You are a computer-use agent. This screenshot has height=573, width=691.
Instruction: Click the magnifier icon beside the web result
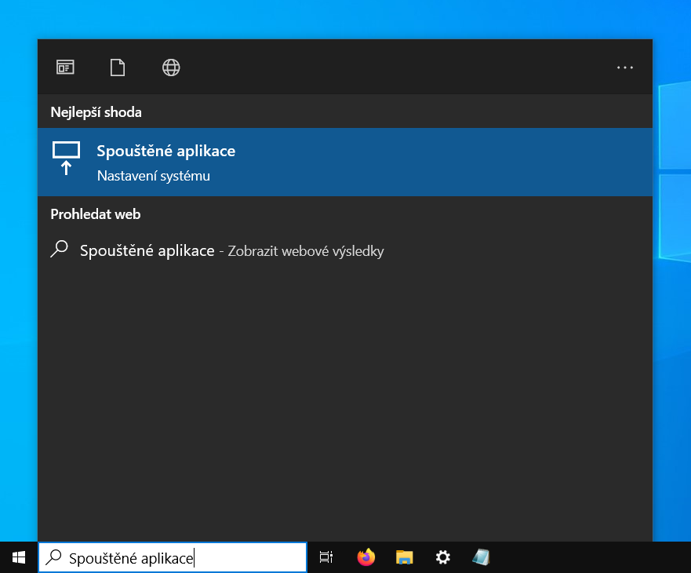click(x=59, y=250)
